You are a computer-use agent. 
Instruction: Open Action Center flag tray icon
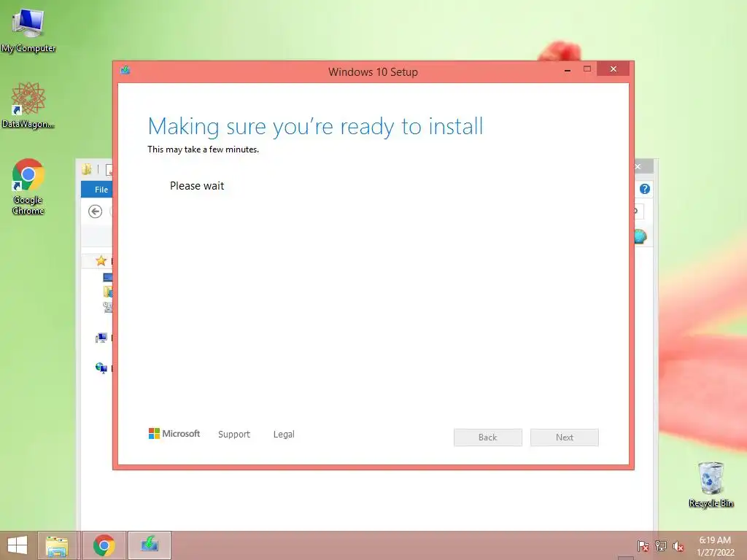[x=643, y=545]
